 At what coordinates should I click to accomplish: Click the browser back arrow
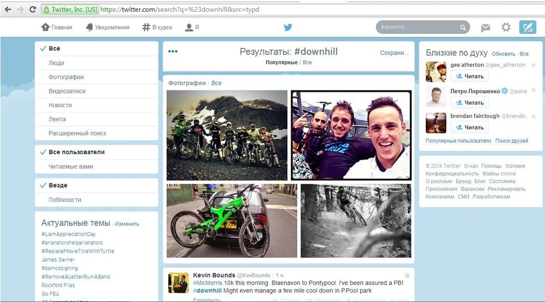(8, 9)
